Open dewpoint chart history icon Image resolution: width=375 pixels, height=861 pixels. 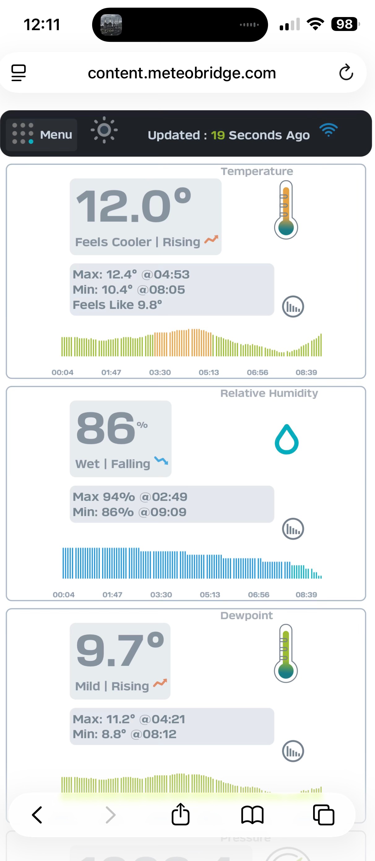tap(293, 751)
